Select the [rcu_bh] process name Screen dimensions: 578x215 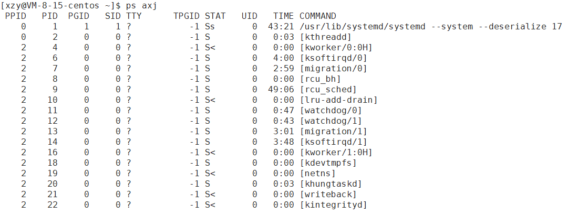[321, 79]
